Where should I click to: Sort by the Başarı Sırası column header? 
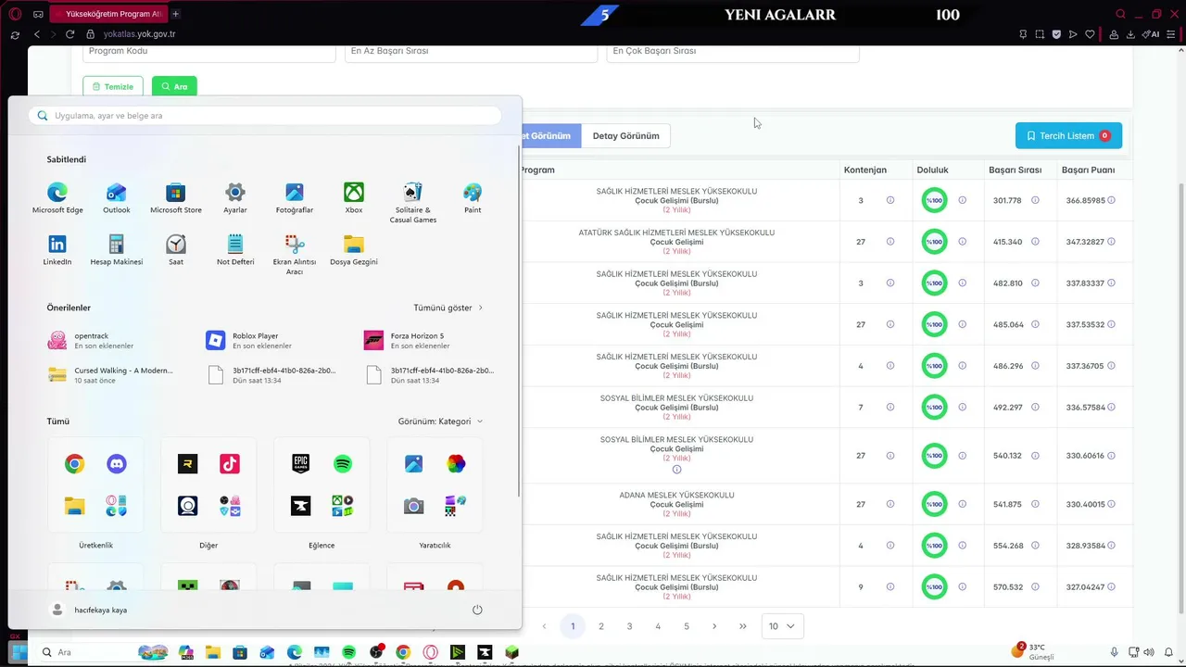pyautogui.click(x=1016, y=170)
